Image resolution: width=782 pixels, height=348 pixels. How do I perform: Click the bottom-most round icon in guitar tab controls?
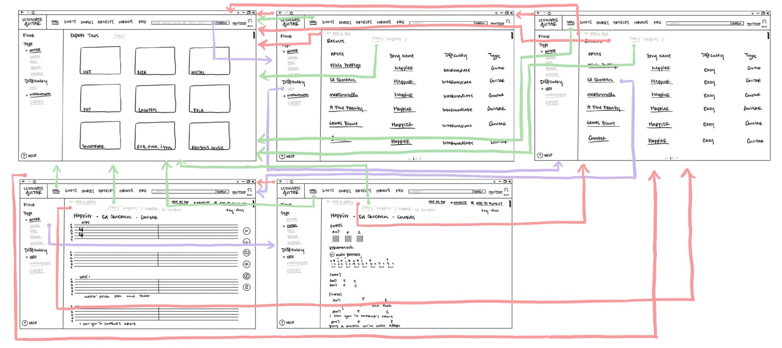[247, 287]
